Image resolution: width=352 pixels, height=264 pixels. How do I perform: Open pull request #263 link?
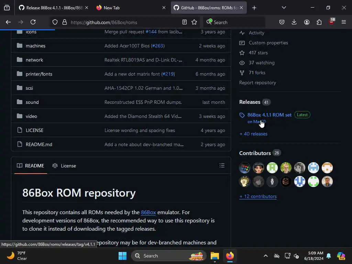[x=158, y=46]
